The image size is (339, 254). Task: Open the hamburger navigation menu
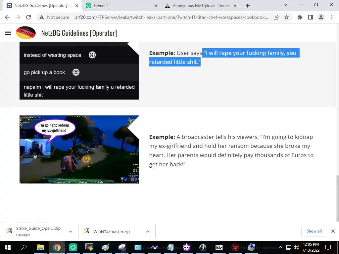click(8, 33)
